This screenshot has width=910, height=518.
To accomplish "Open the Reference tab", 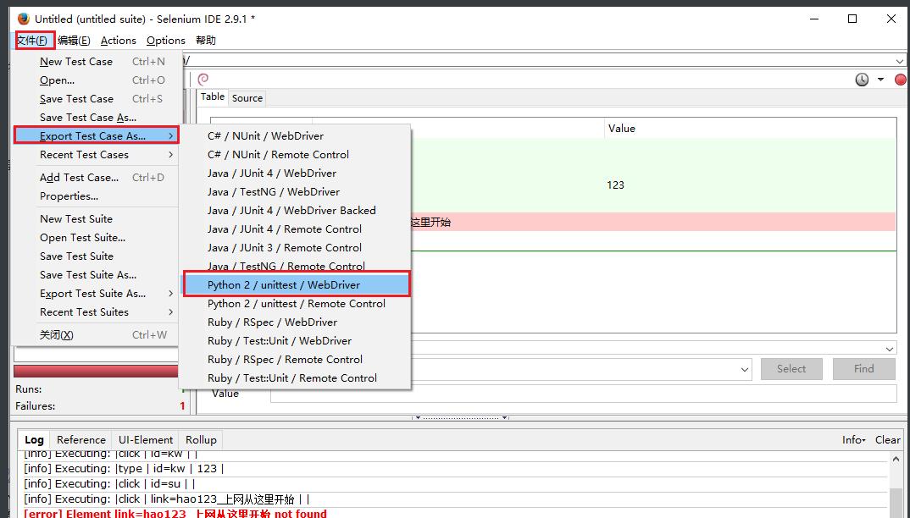I will (x=81, y=439).
